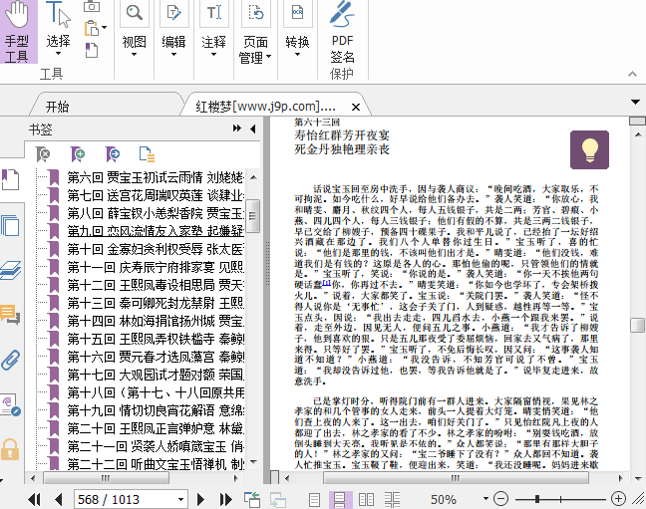646x509 pixels.
Task: Go to bookmark 第二十二回 听曲文宝玉悟禅机
Action: [x=156, y=464]
